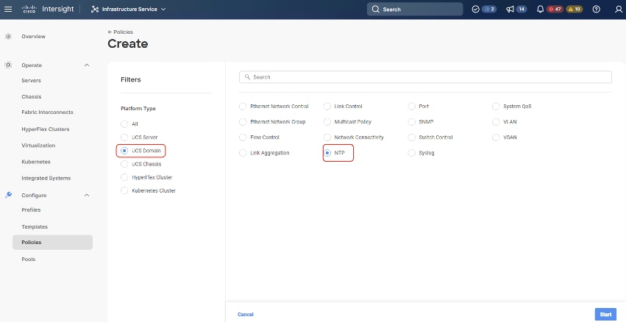The width and height of the screenshot is (626, 322).
Task: Select the UCS Server platform radio
Action: [x=124, y=137]
